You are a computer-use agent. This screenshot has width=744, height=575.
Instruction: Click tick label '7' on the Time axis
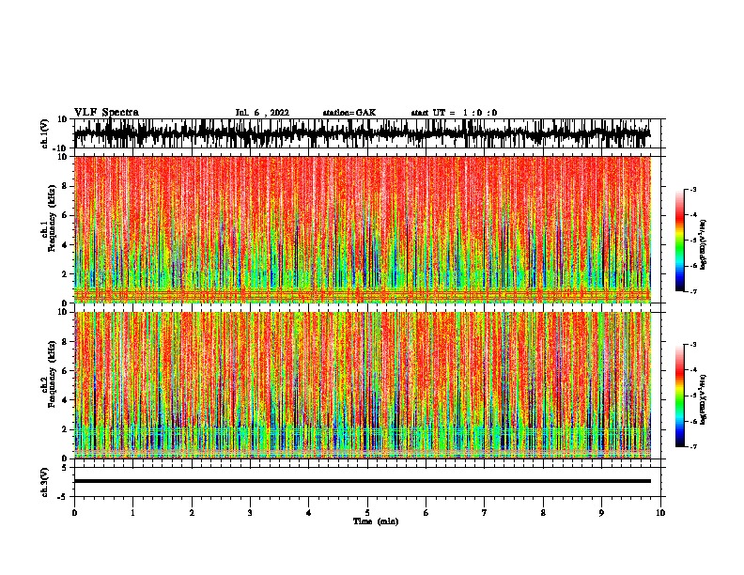tap(485, 513)
